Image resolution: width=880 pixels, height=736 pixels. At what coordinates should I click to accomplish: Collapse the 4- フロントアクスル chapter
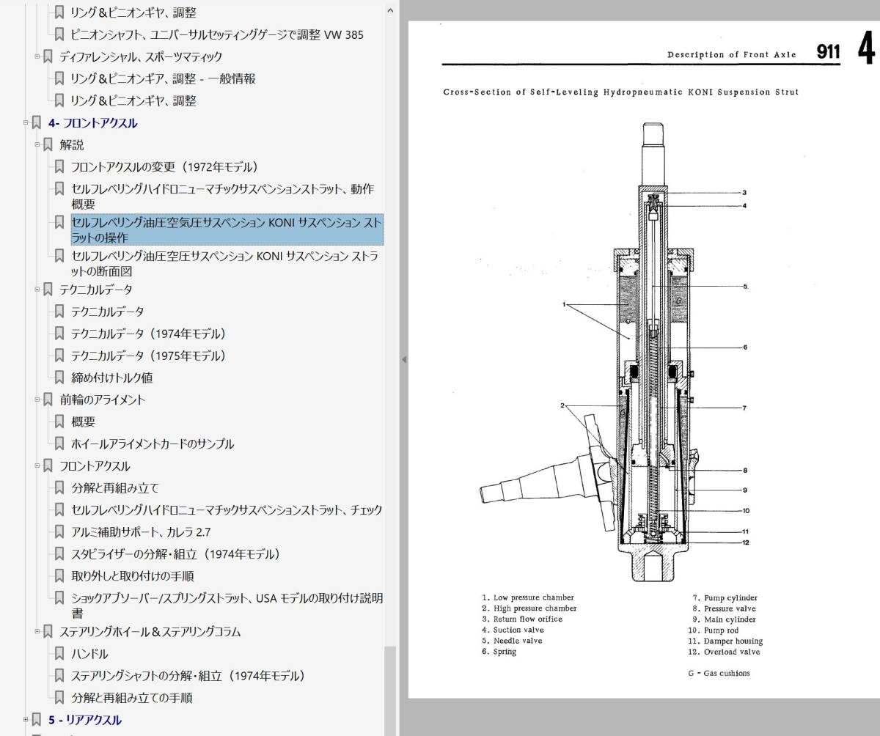coord(26,123)
